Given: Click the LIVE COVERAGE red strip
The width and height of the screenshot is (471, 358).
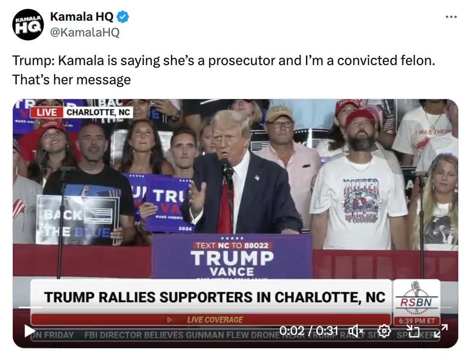Looking at the screenshot, I should 210,320.
